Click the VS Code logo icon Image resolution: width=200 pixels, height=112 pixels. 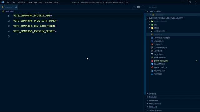2,2
